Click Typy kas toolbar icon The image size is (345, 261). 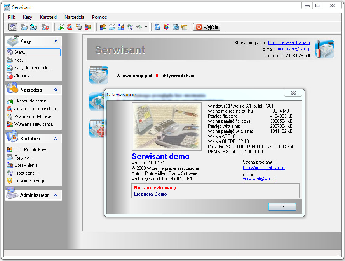(112, 27)
